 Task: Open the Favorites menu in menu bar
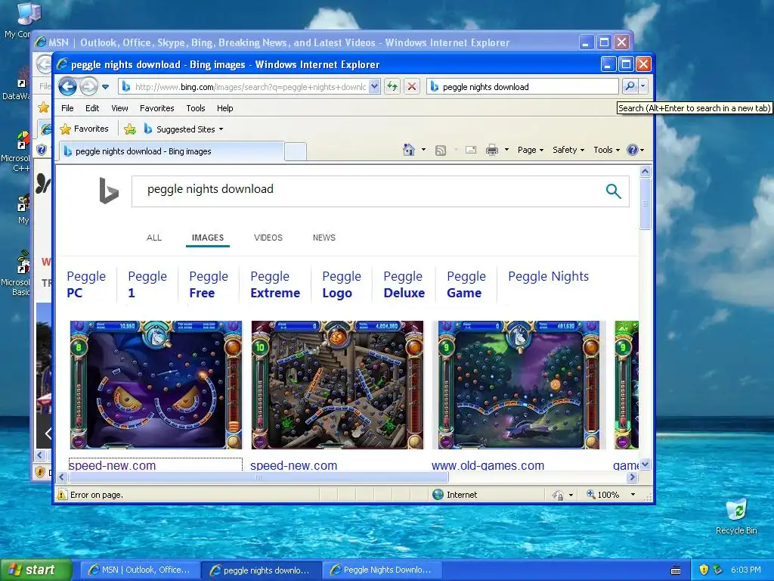[x=156, y=108]
